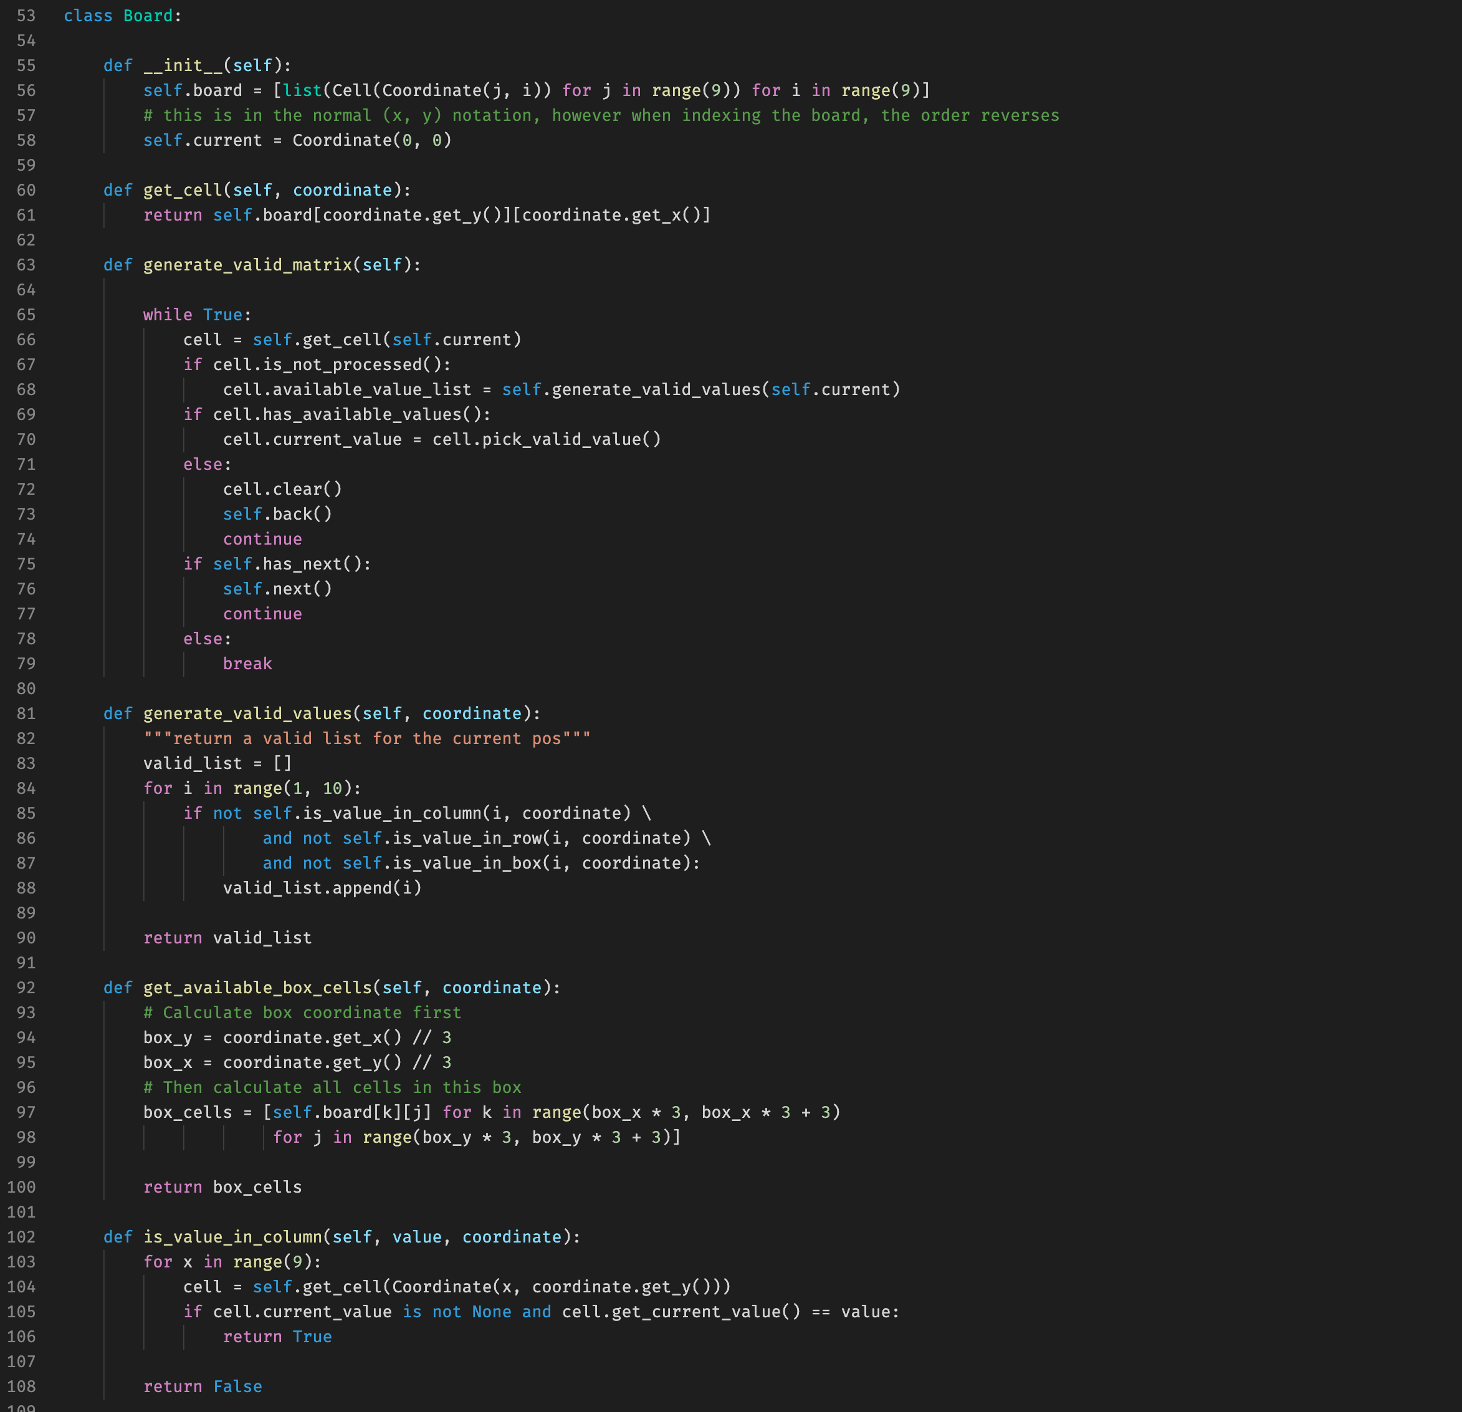Click the 'Calculate box coordinate first' comment
Screen dimensions: 1462x1412
(302, 1013)
